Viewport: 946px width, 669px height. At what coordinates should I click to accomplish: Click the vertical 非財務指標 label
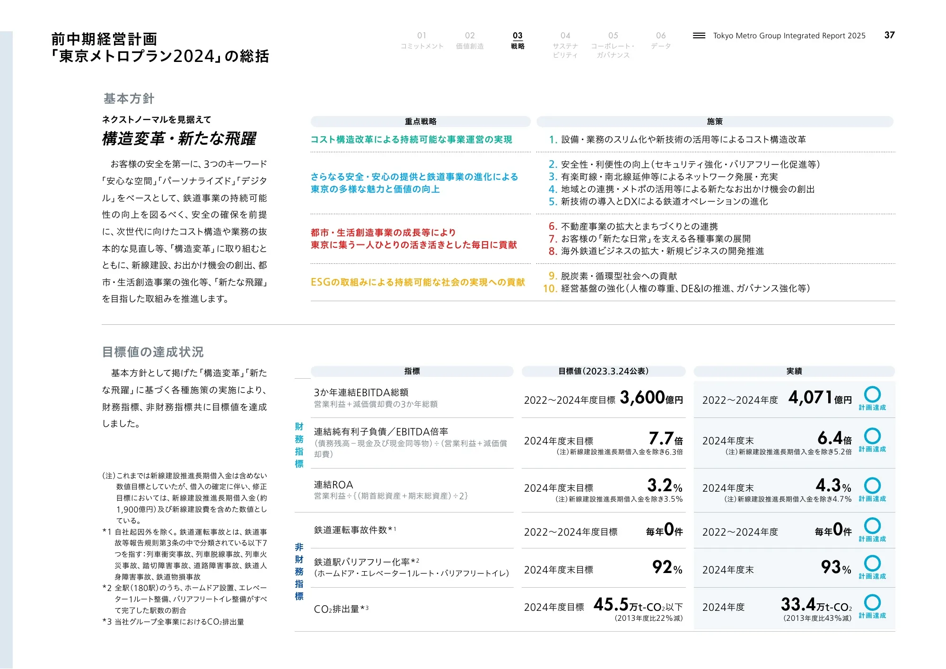(299, 572)
